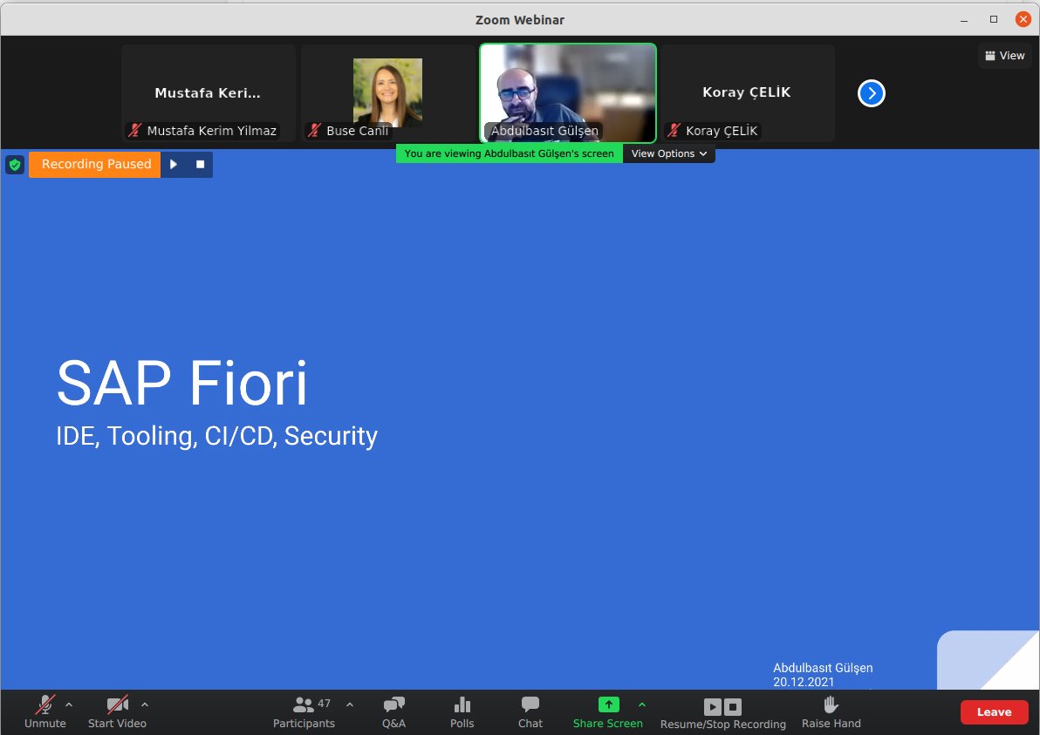Click muted mic icon on Mustafa Kerim Yilmaz
This screenshot has height=735, width=1040.
pyautogui.click(x=134, y=131)
